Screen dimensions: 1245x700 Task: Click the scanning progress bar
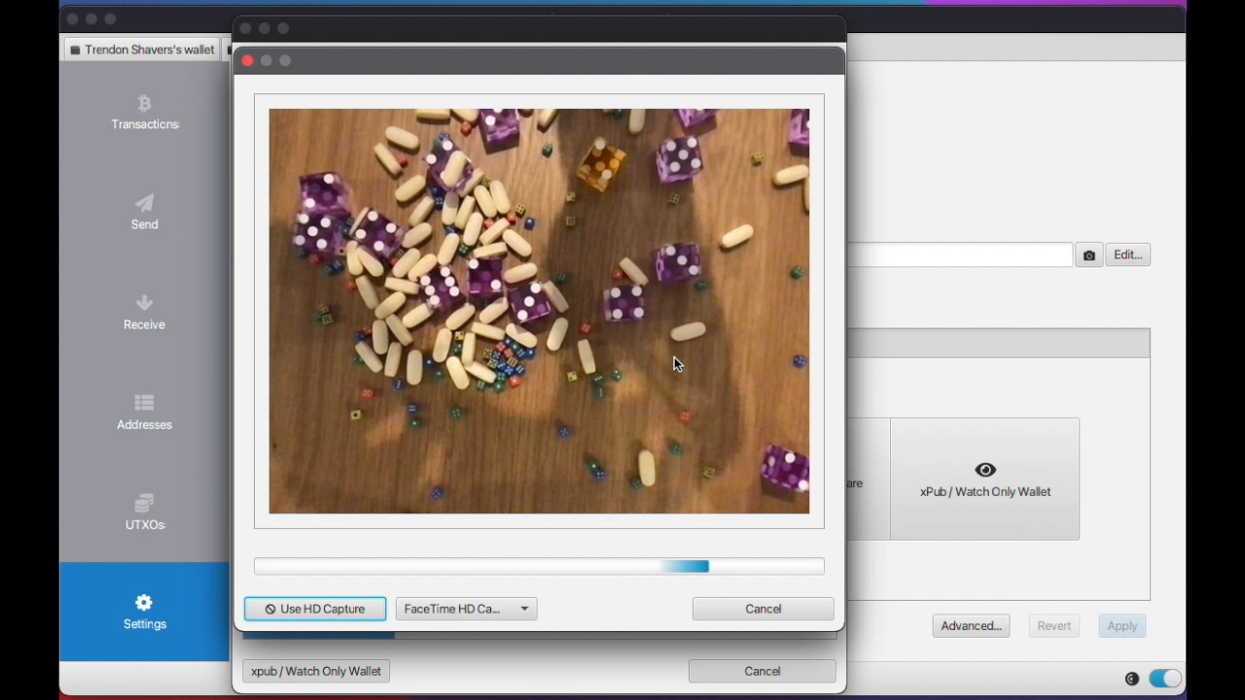click(x=539, y=567)
